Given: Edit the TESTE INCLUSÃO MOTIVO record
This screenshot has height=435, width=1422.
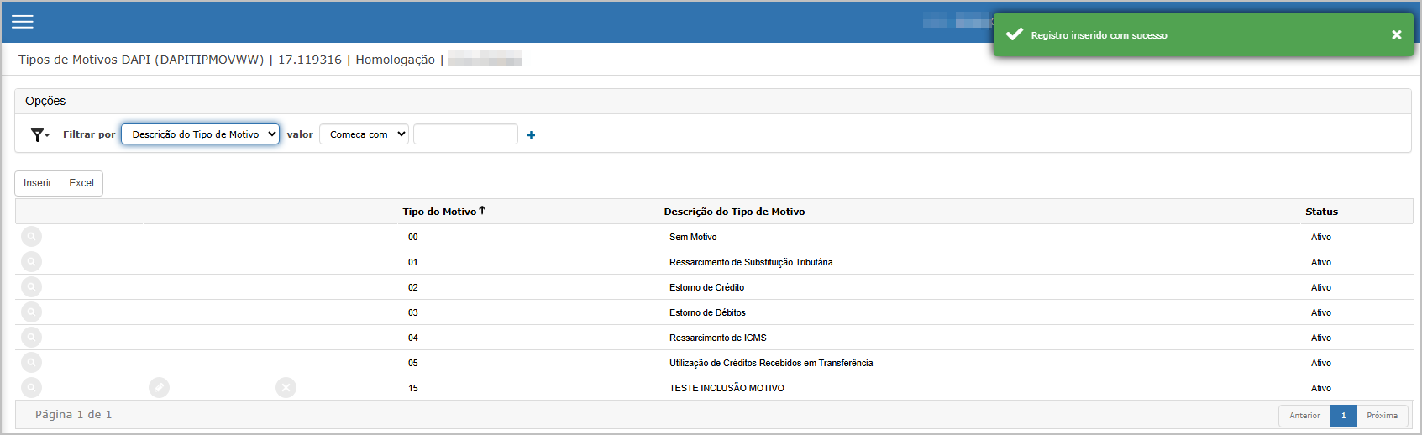Looking at the screenshot, I should coord(159,387).
